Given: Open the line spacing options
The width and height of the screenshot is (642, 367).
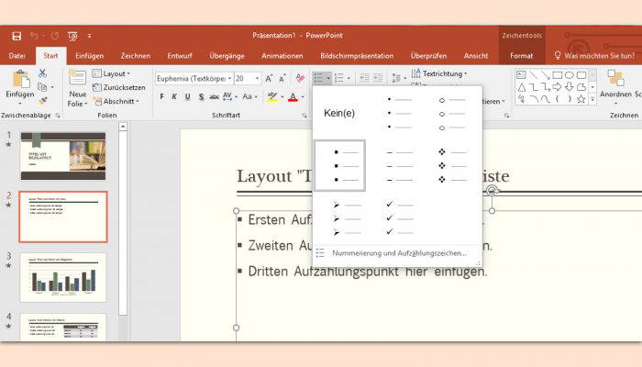Looking at the screenshot, I should [398, 78].
